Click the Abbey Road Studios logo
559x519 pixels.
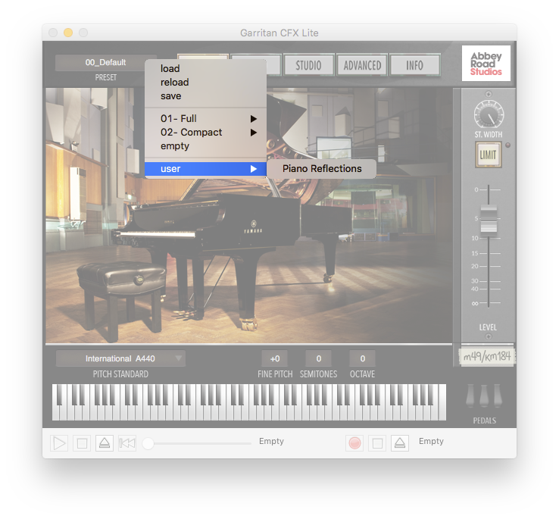tap(486, 63)
